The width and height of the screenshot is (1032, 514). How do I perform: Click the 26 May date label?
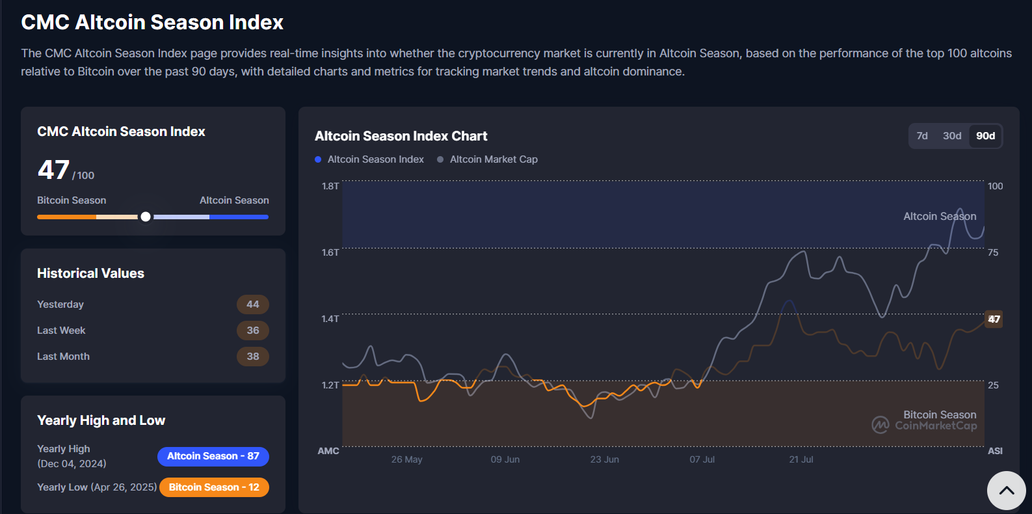point(407,459)
